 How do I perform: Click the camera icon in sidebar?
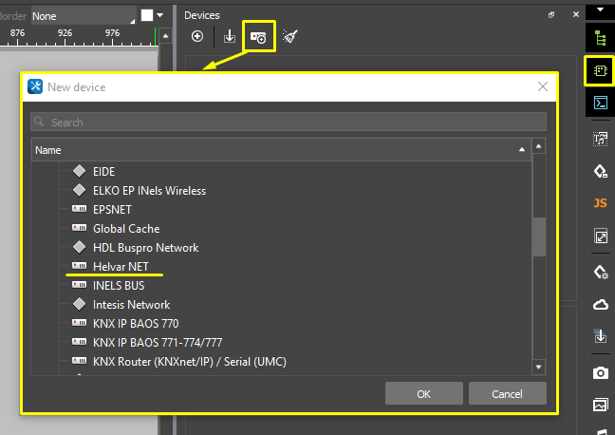(x=600, y=372)
